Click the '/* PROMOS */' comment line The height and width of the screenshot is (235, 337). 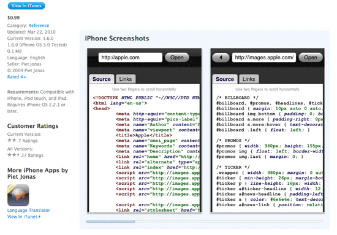coord(233,141)
